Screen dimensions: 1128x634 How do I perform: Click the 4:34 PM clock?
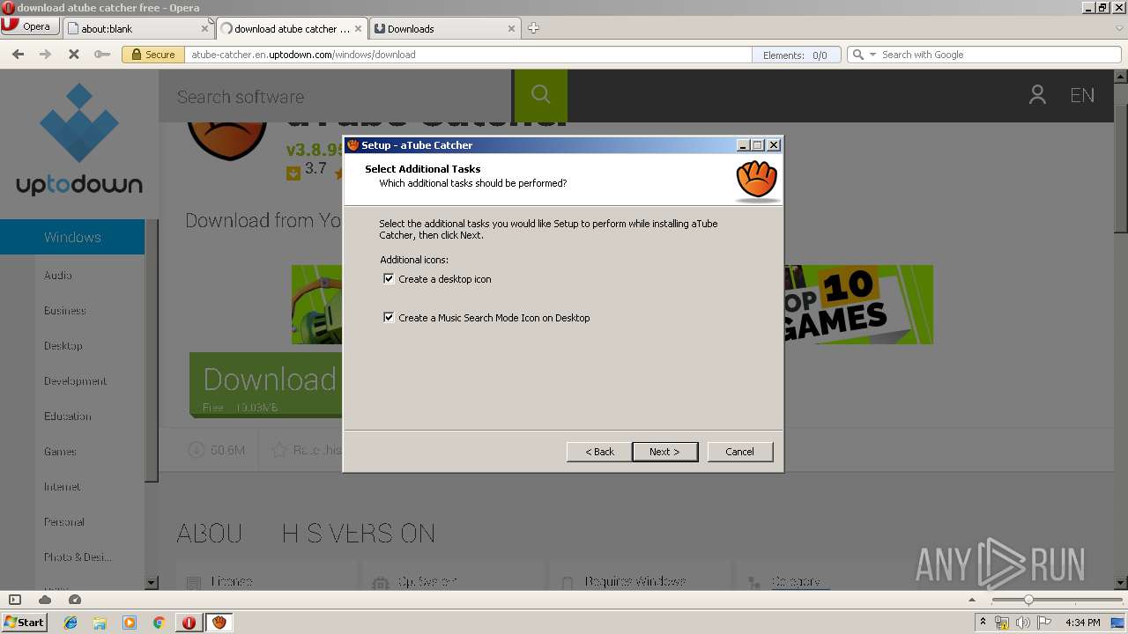click(1083, 623)
